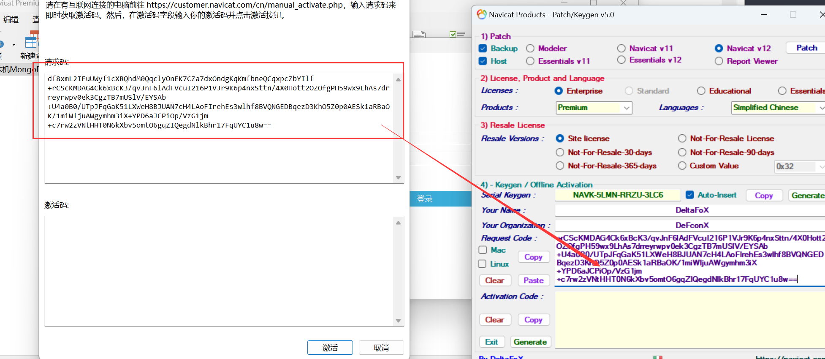Select the Essentials v12 radio option
Image resolution: width=825 pixels, height=359 pixels.
coord(621,60)
